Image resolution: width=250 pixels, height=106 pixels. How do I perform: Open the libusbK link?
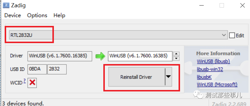click(204, 77)
